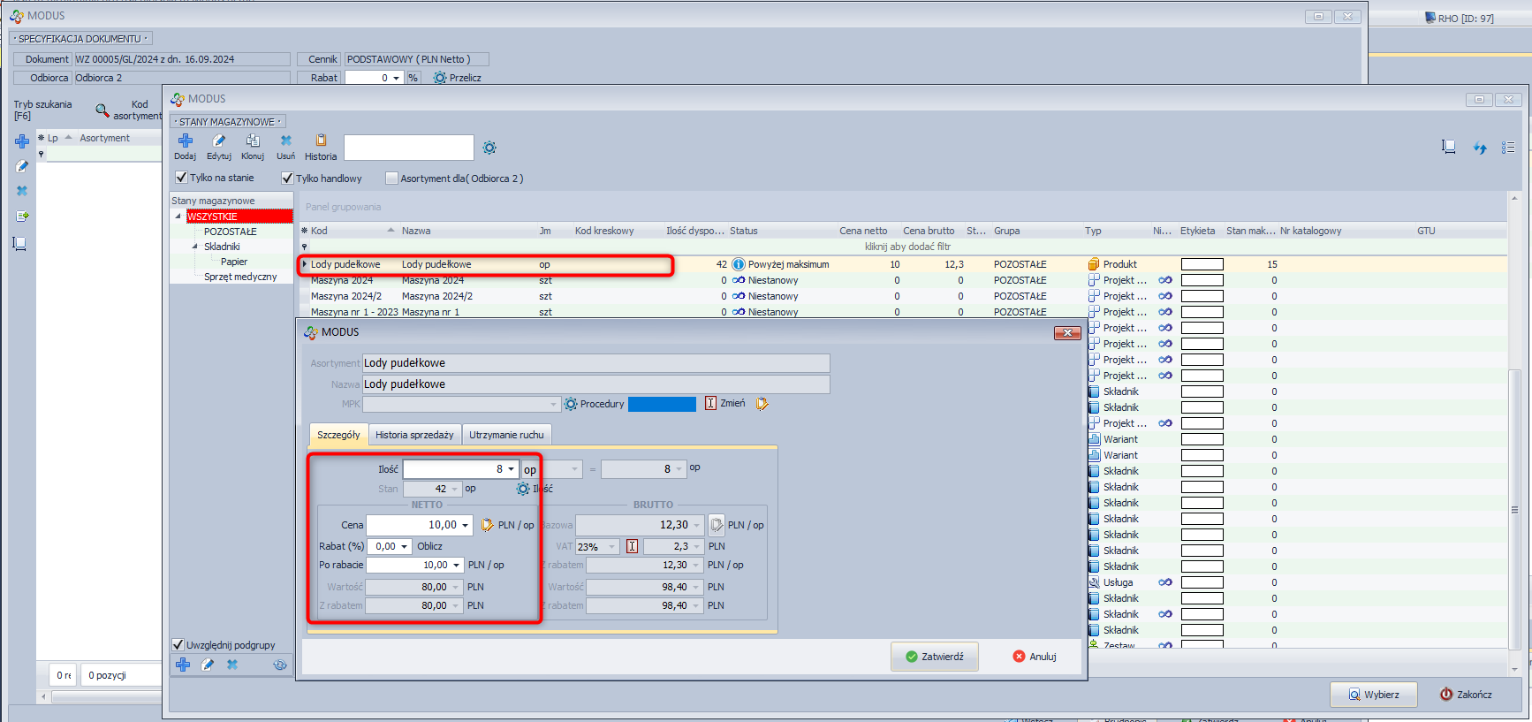Click the Anuluj button
This screenshot has width=1532, height=722.
click(1034, 657)
